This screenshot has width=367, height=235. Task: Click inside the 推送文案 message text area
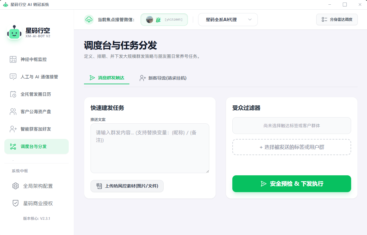pyautogui.click(x=150, y=148)
